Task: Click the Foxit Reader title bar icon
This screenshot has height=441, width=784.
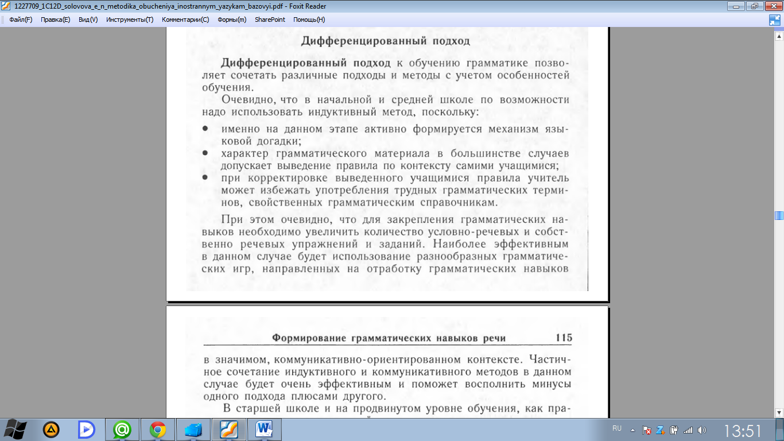Action: 6,6
